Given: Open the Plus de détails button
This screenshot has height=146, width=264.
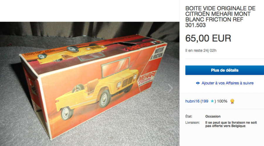Looking at the screenshot, I should click(225, 70).
